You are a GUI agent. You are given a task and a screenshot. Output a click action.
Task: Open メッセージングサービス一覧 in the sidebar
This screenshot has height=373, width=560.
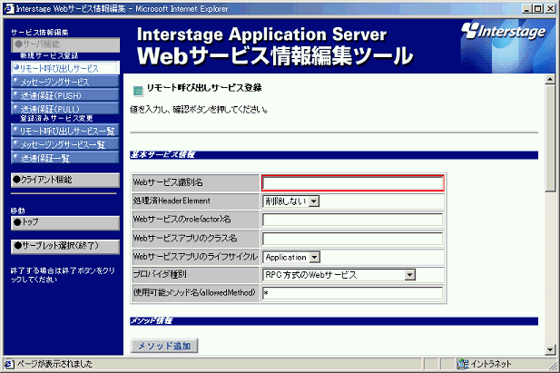tap(65, 144)
